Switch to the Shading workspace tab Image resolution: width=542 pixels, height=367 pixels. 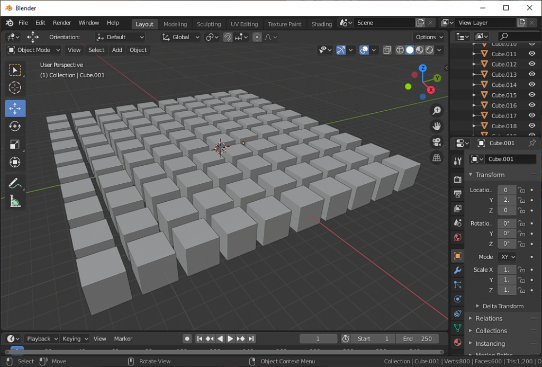click(x=321, y=24)
